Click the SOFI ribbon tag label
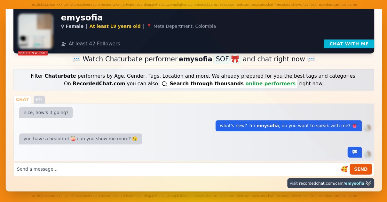 (x=227, y=59)
